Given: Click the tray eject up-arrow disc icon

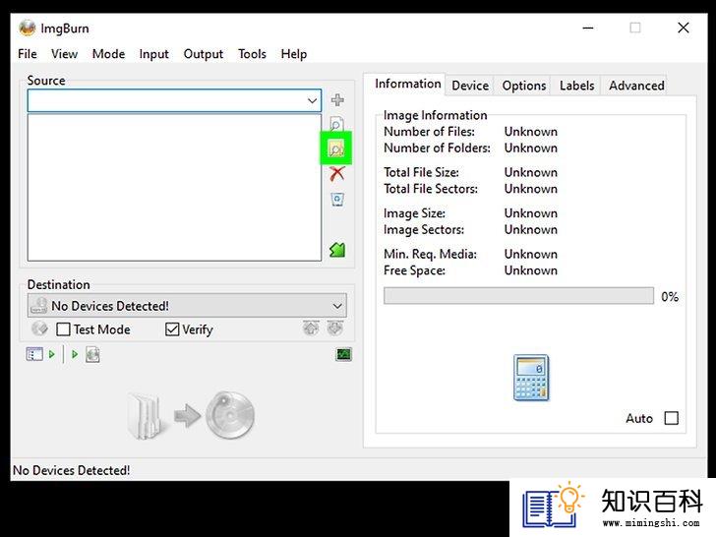Looking at the screenshot, I should pyautogui.click(x=312, y=328).
